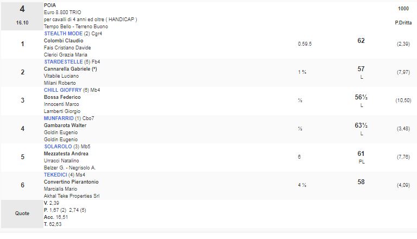Viewport: 417px width, 239px height.
Task: Open CHILL GIOFFRY horse details
Action: 62,90
